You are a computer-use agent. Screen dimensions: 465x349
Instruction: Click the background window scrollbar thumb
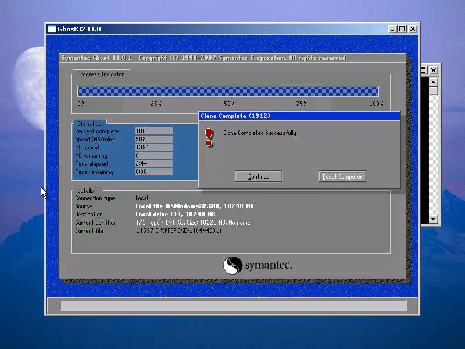(433, 91)
